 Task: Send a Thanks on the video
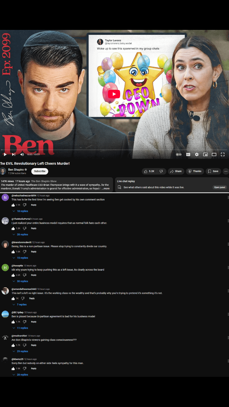pyautogui.click(x=195, y=171)
